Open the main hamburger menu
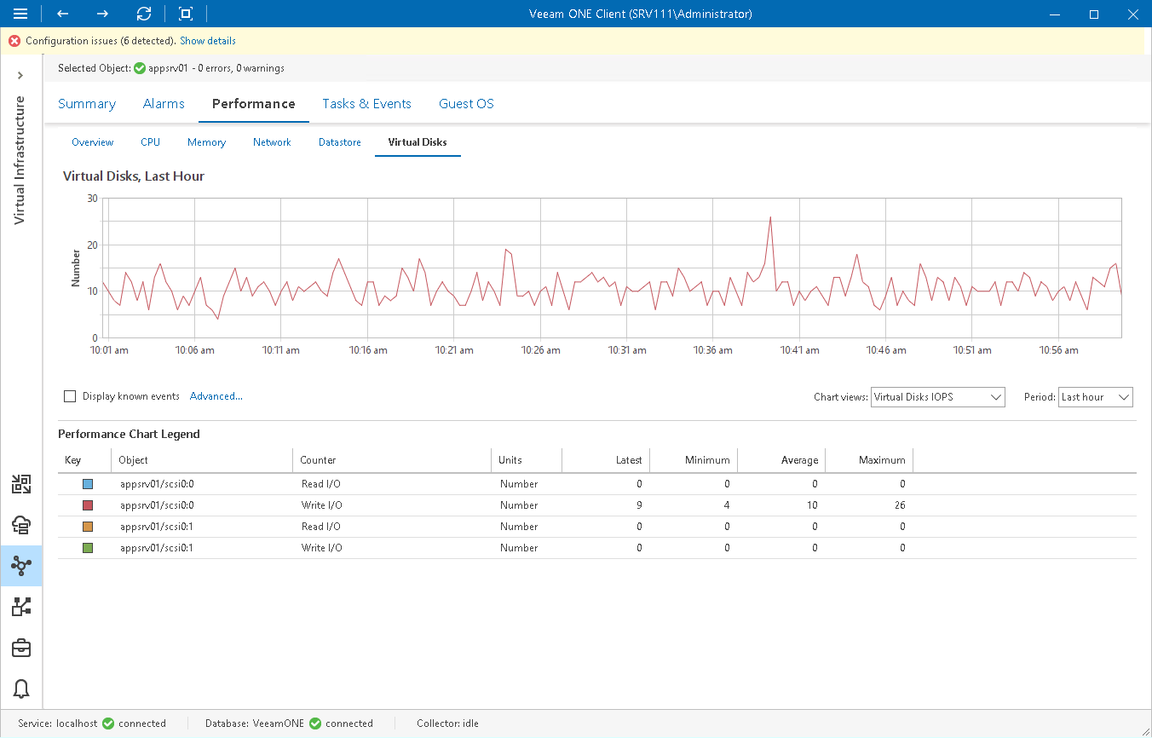1152x738 pixels. 20,14
